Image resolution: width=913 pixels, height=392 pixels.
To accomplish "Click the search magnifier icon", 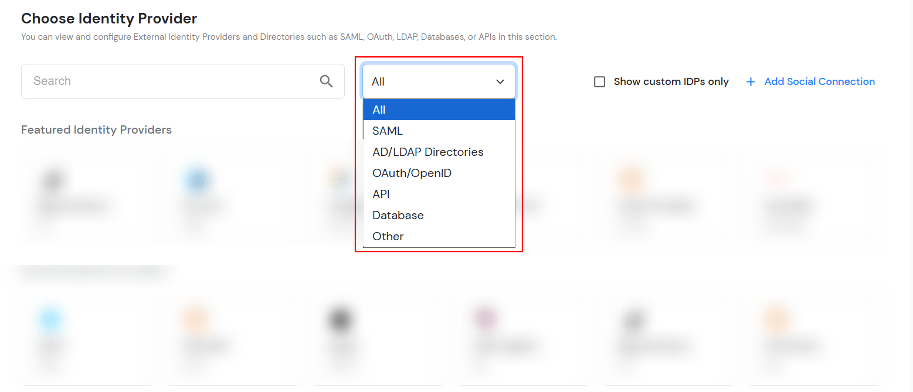I will click(x=327, y=81).
